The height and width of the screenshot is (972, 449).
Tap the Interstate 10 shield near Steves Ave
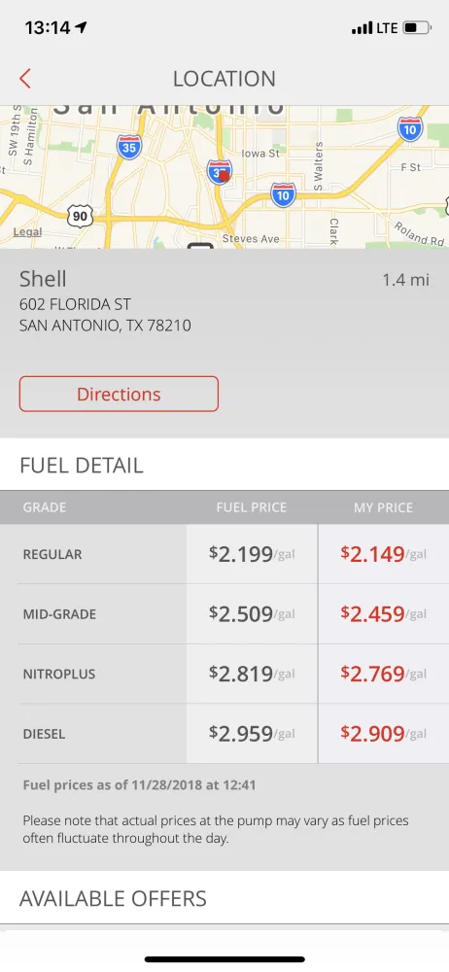pyautogui.click(x=283, y=194)
